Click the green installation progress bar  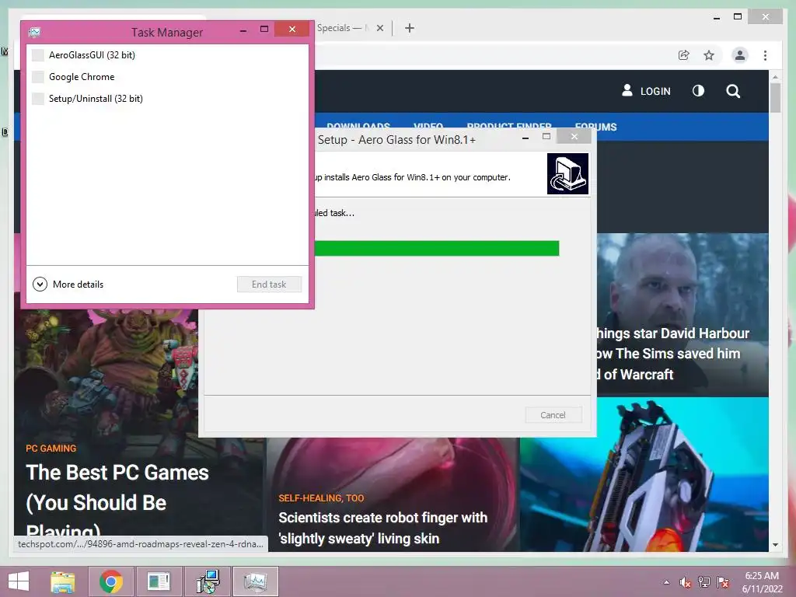[x=437, y=248]
